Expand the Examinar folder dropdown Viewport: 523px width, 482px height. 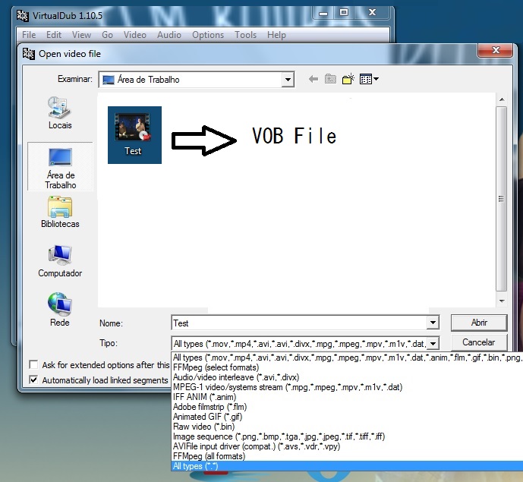pyautogui.click(x=287, y=80)
